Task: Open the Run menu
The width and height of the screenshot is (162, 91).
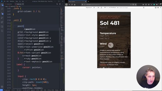Action: [23, 1]
